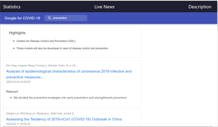This screenshot has width=218, height=127.
Task: Click the author line starting "Kai Yang; Lingwei Wang"
Action: coord(42,66)
